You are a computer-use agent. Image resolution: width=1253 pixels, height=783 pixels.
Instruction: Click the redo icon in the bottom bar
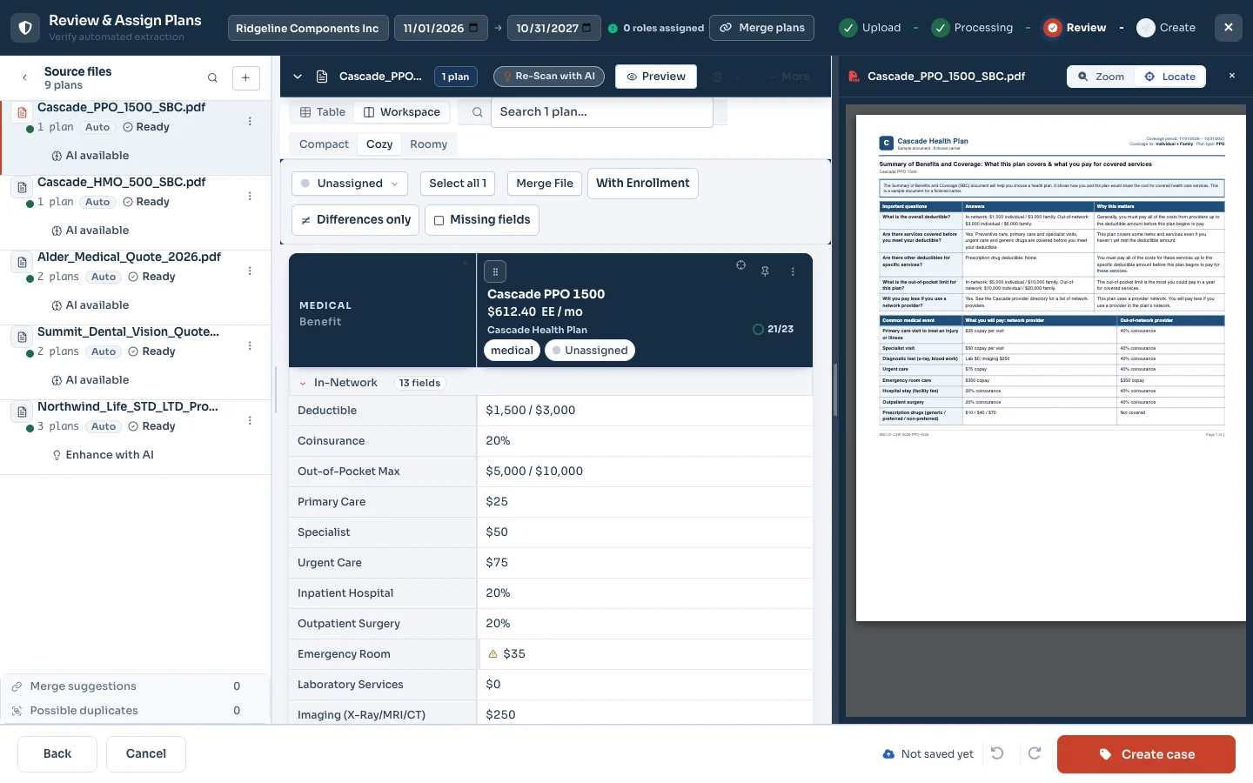[x=1035, y=753]
